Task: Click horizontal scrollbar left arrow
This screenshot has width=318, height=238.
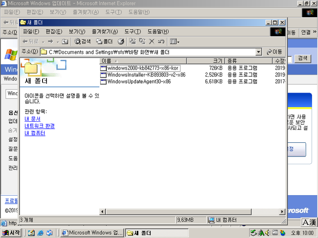Action: pos(102,212)
